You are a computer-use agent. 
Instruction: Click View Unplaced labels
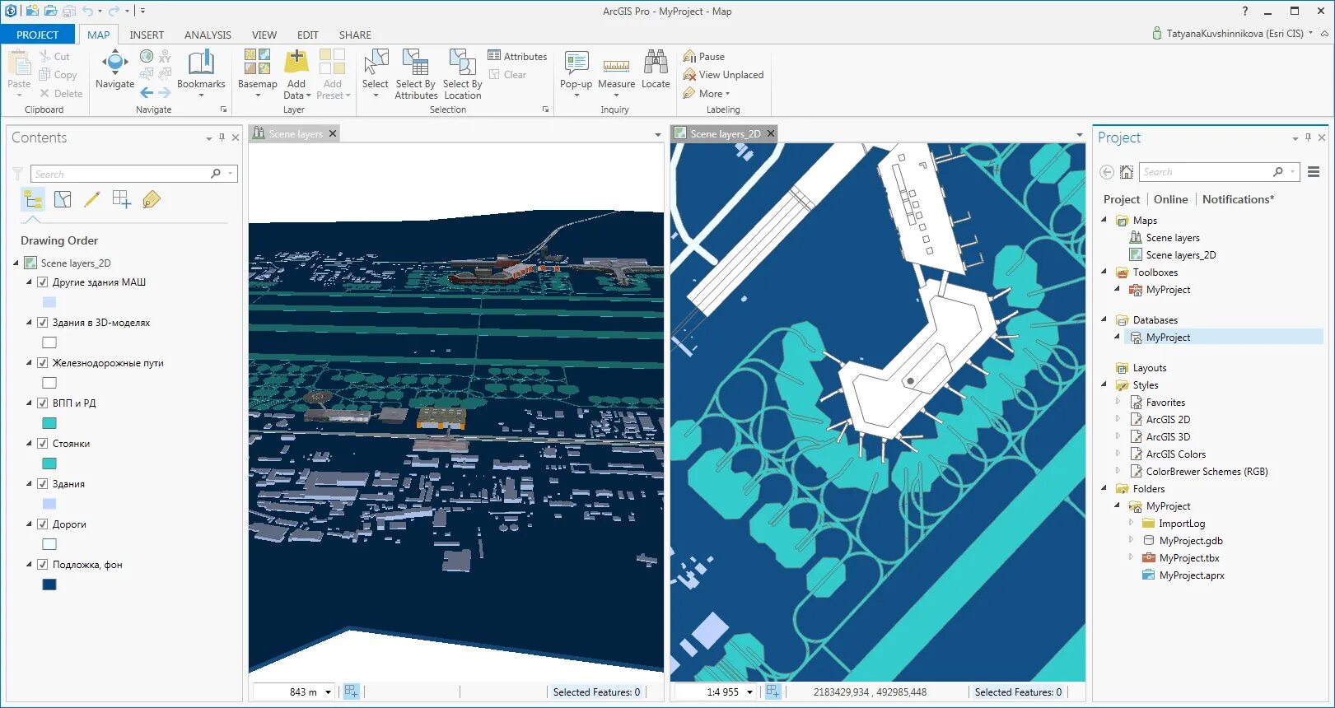pos(723,75)
